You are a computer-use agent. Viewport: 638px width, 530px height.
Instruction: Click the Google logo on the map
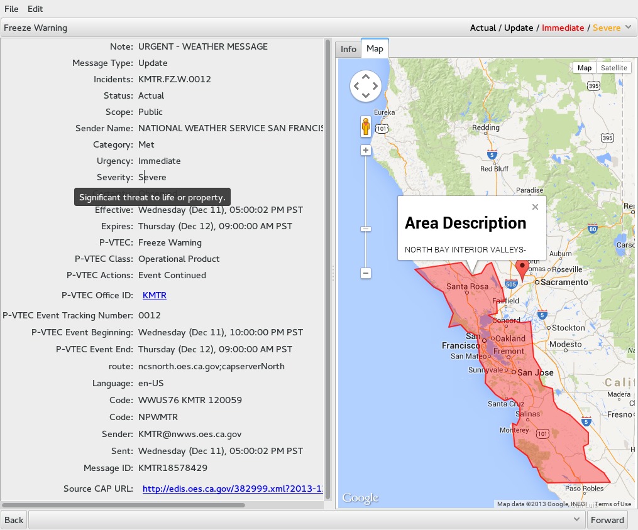tap(361, 497)
